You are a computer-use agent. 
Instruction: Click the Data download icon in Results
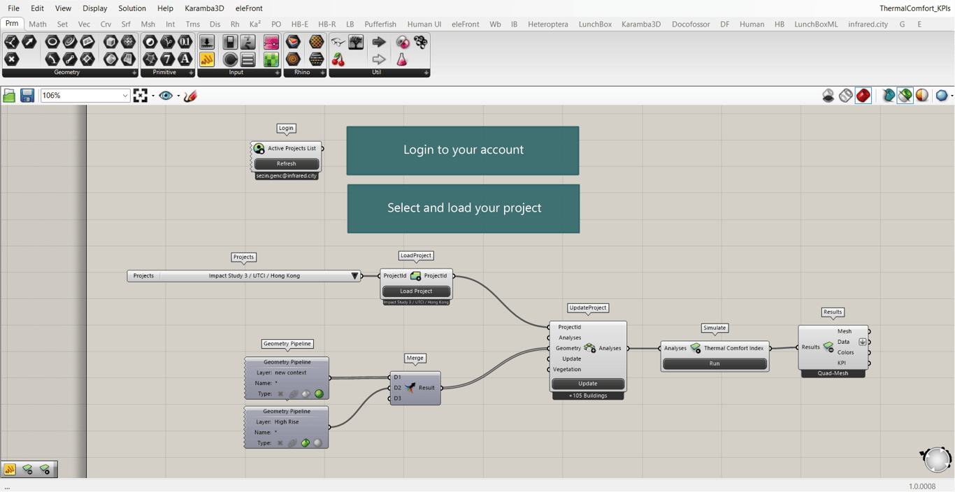863,342
